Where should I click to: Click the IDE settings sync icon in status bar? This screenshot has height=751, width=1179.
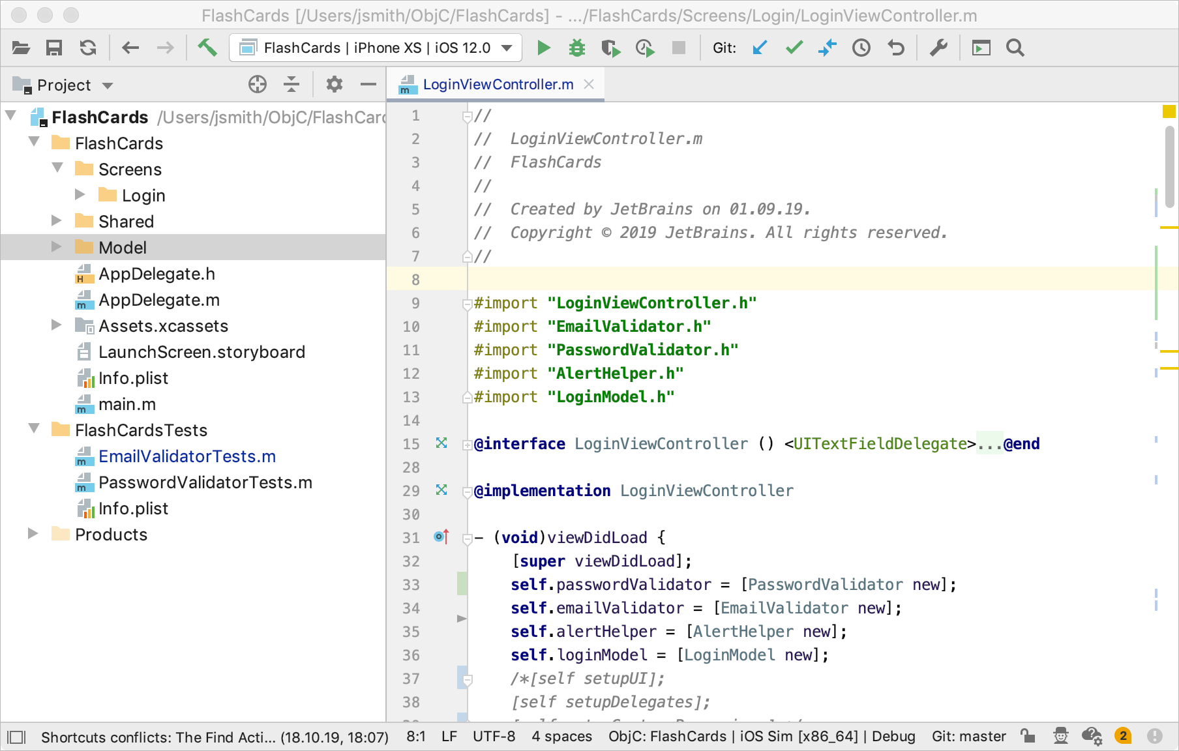point(1092,736)
